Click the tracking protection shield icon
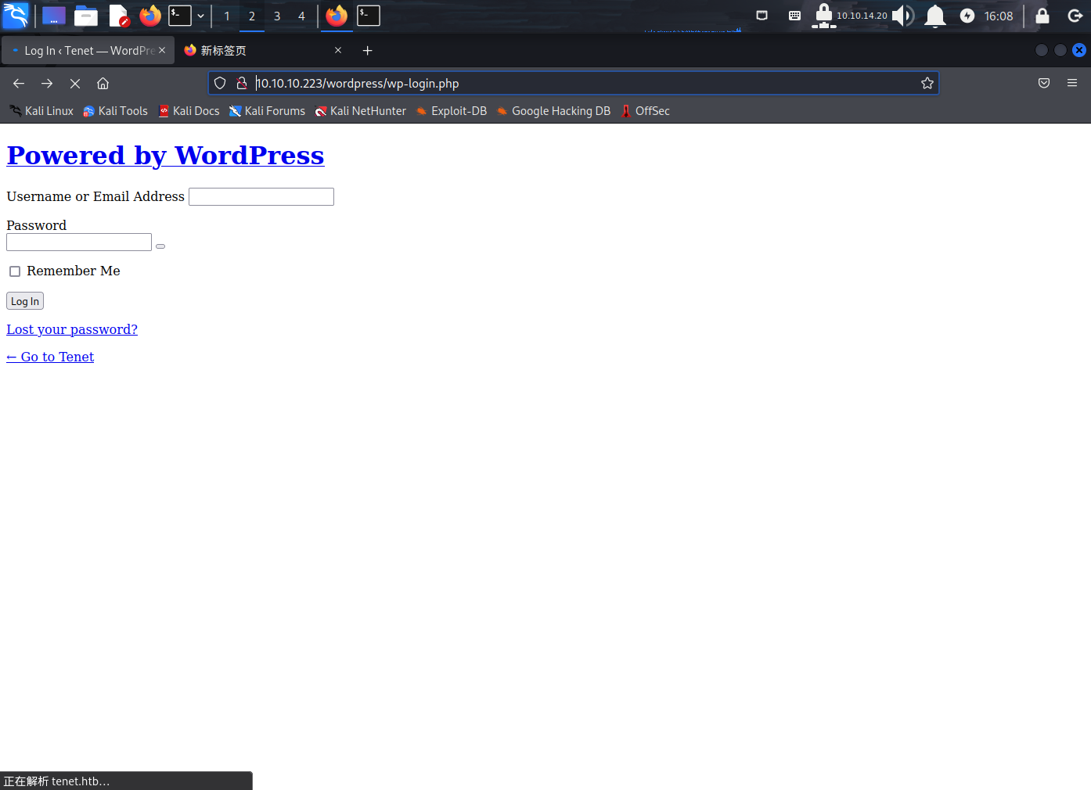The image size is (1091, 790). (x=220, y=83)
